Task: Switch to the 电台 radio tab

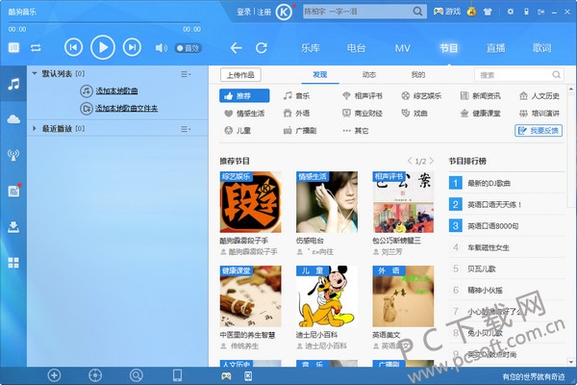Action: point(356,48)
